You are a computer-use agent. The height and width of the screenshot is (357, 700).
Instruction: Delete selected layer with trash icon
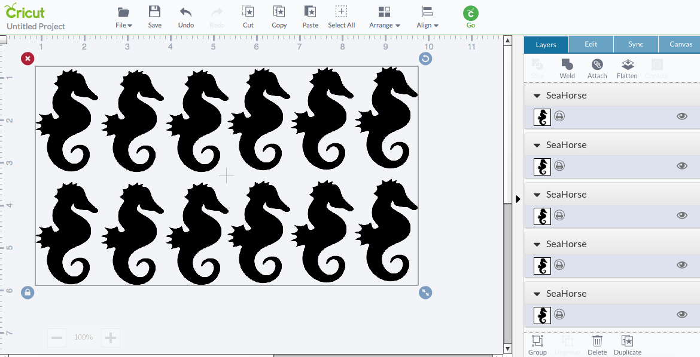[597, 341]
